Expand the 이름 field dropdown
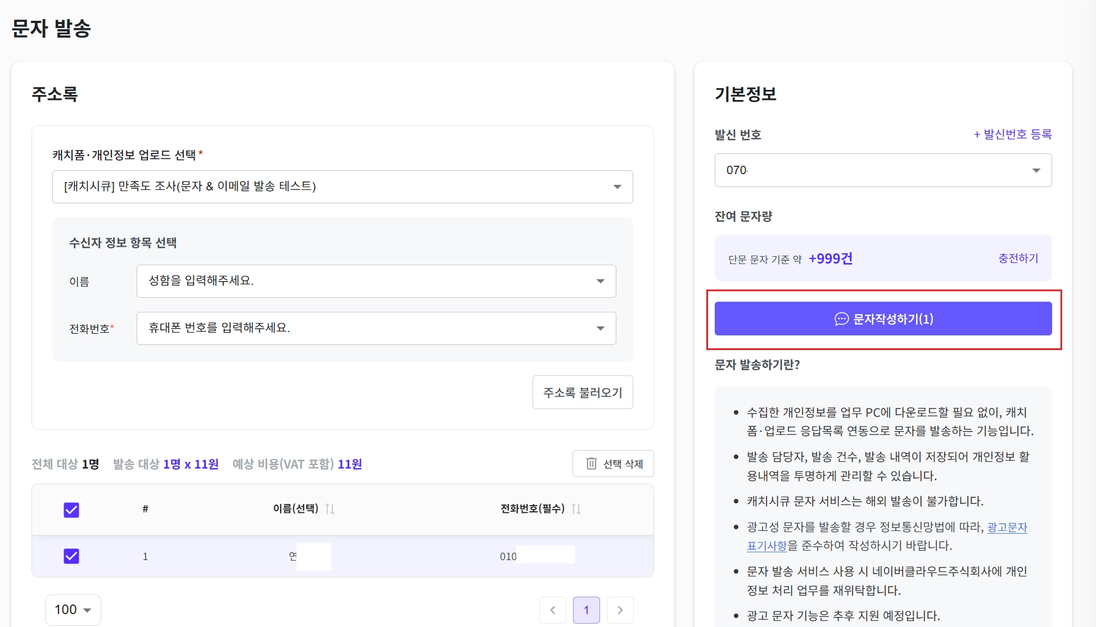This screenshot has width=1096, height=627. coord(376,281)
